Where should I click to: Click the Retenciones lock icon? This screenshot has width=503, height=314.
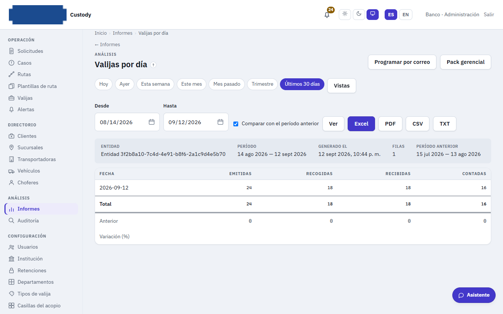click(11, 270)
